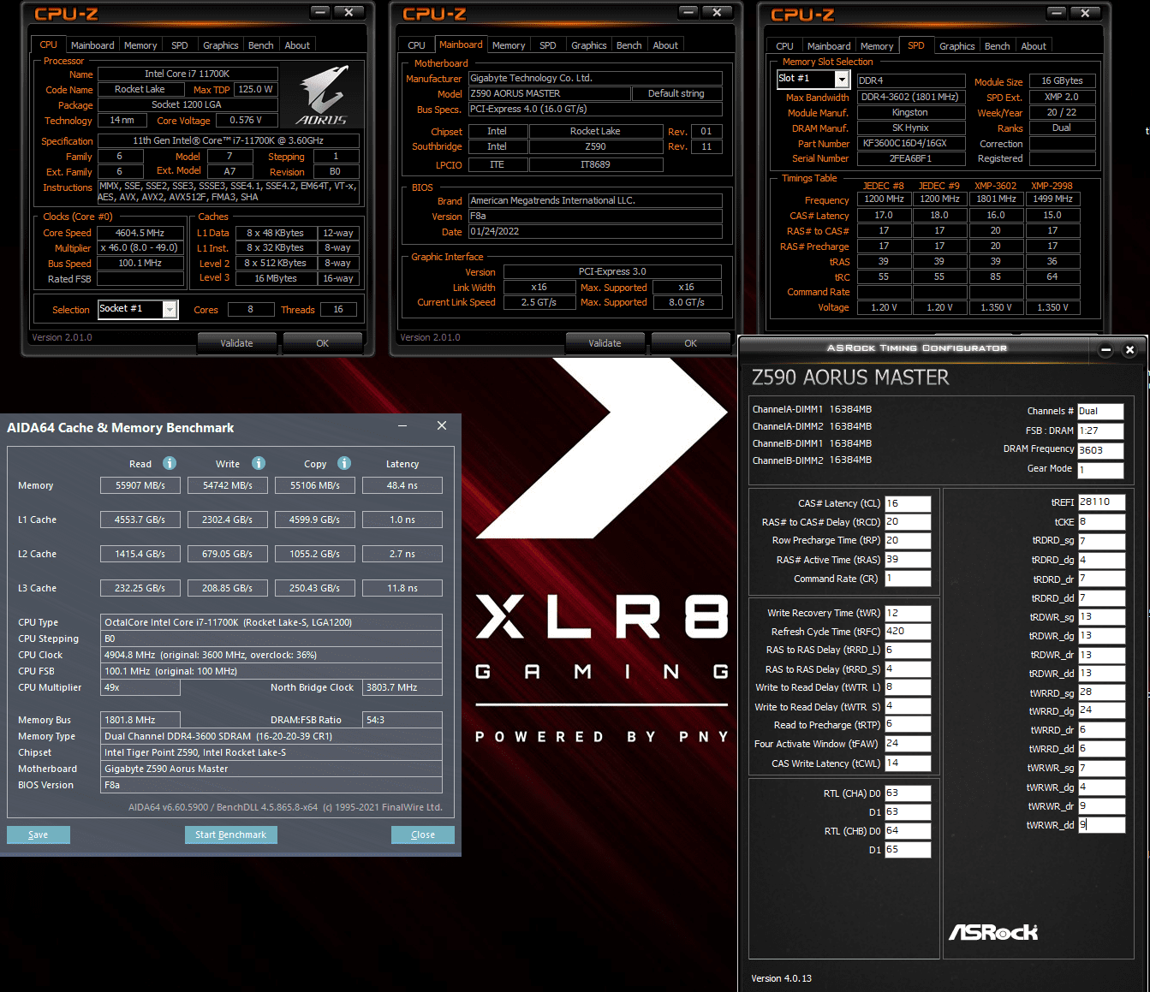Screen dimensions: 1150x992
Task: Click the tCKE value field
Action: point(1101,522)
